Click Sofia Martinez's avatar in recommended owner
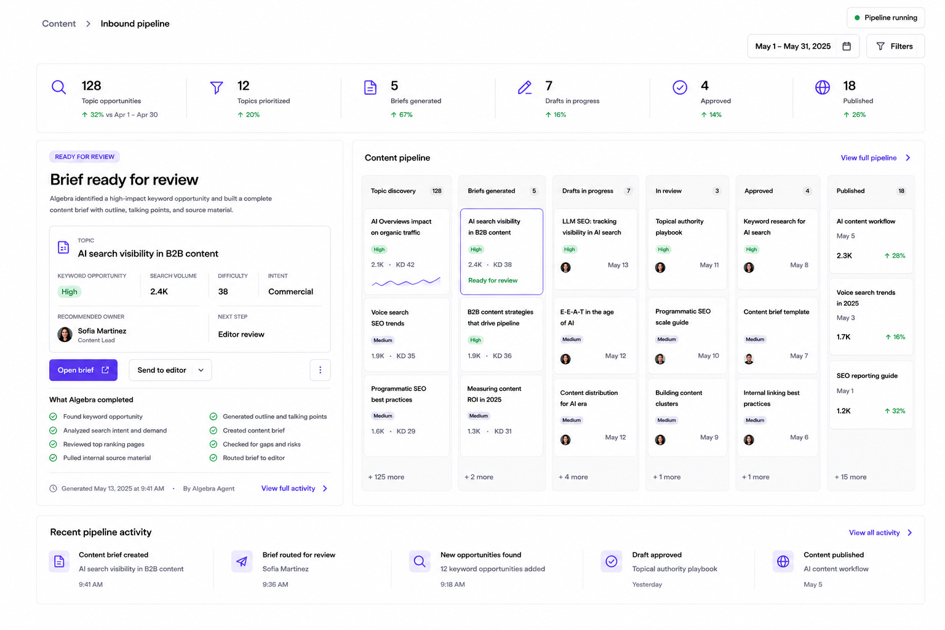 tap(65, 334)
